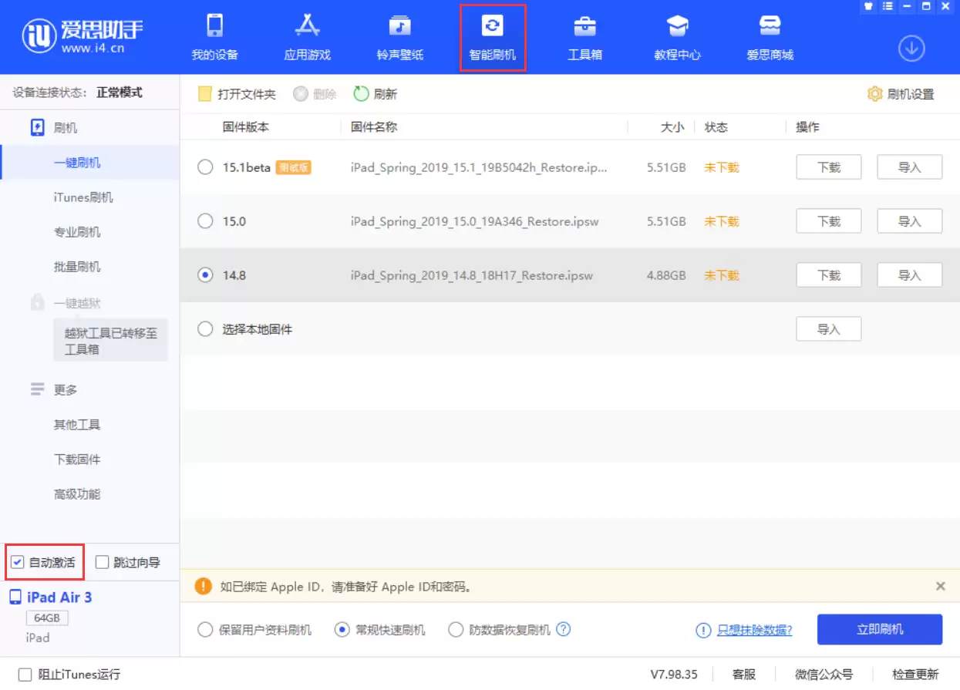
Task: Open the download manager arrow icon
Action: pos(911,49)
